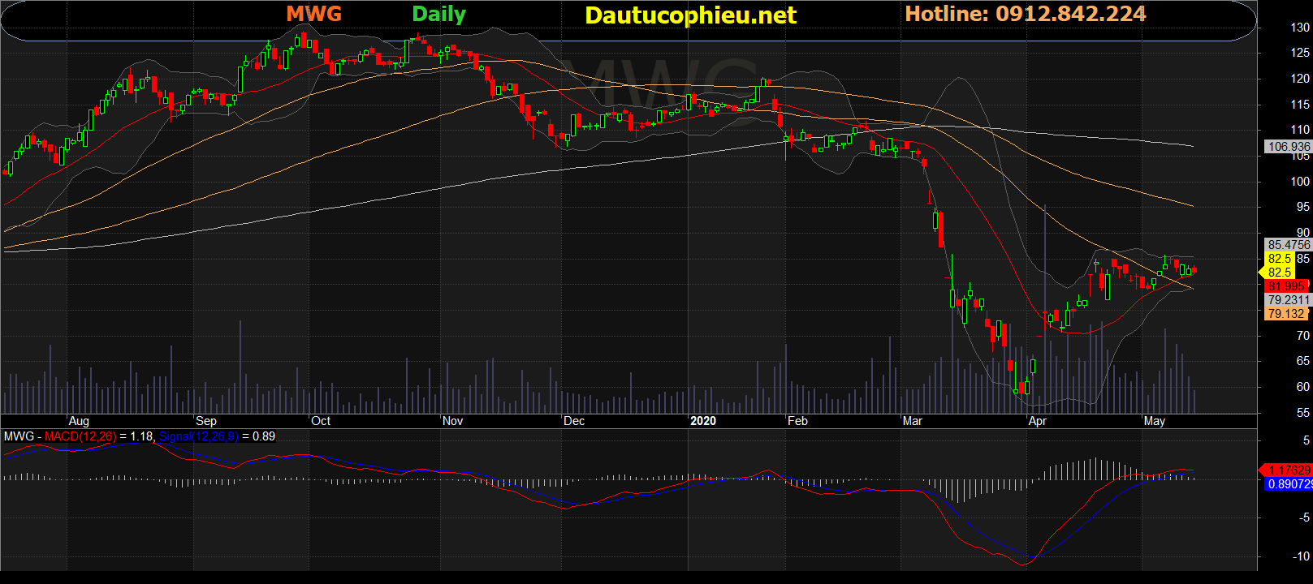Select the Mar marker on time axis
Screen dimensions: 1313x584
tap(912, 421)
